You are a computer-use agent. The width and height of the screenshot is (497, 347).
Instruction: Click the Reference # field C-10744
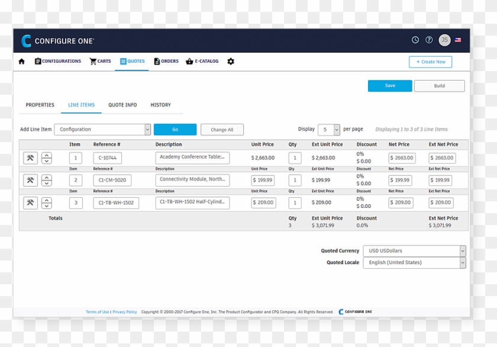(108, 158)
